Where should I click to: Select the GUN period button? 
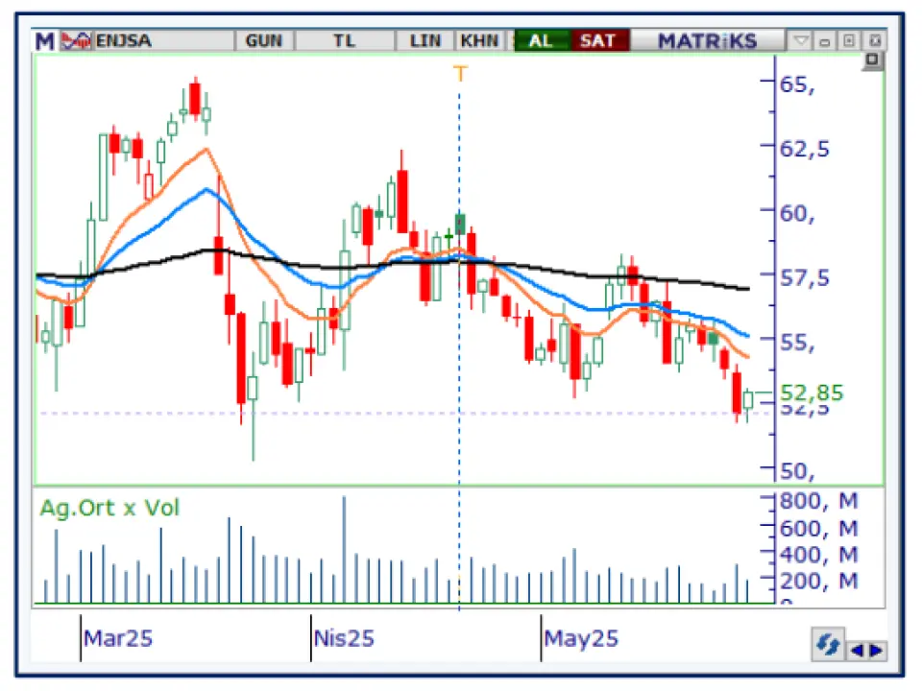point(264,41)
